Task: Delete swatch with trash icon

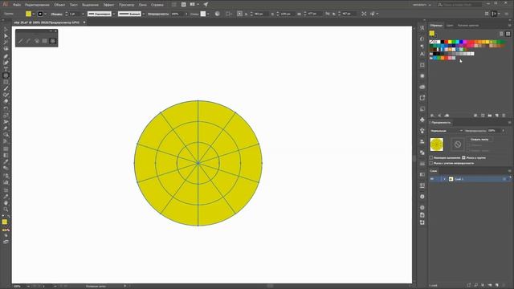Action: pos(504,116)
